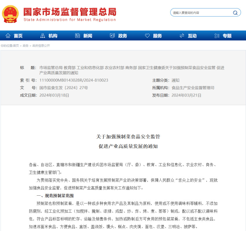
Task: Click the 国家市场监督管理总局 banner title
Action: point(69,12)
